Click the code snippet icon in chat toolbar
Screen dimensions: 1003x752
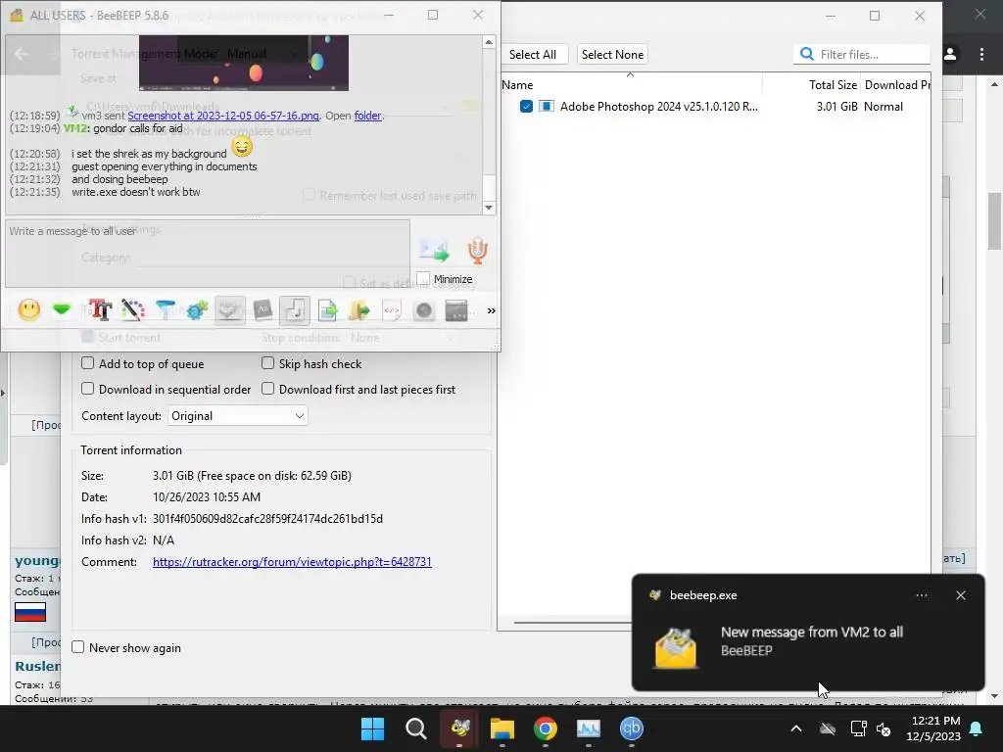pos(392,310)
